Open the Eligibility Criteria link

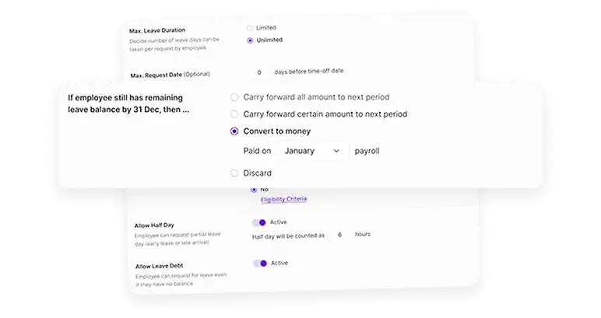283,199
